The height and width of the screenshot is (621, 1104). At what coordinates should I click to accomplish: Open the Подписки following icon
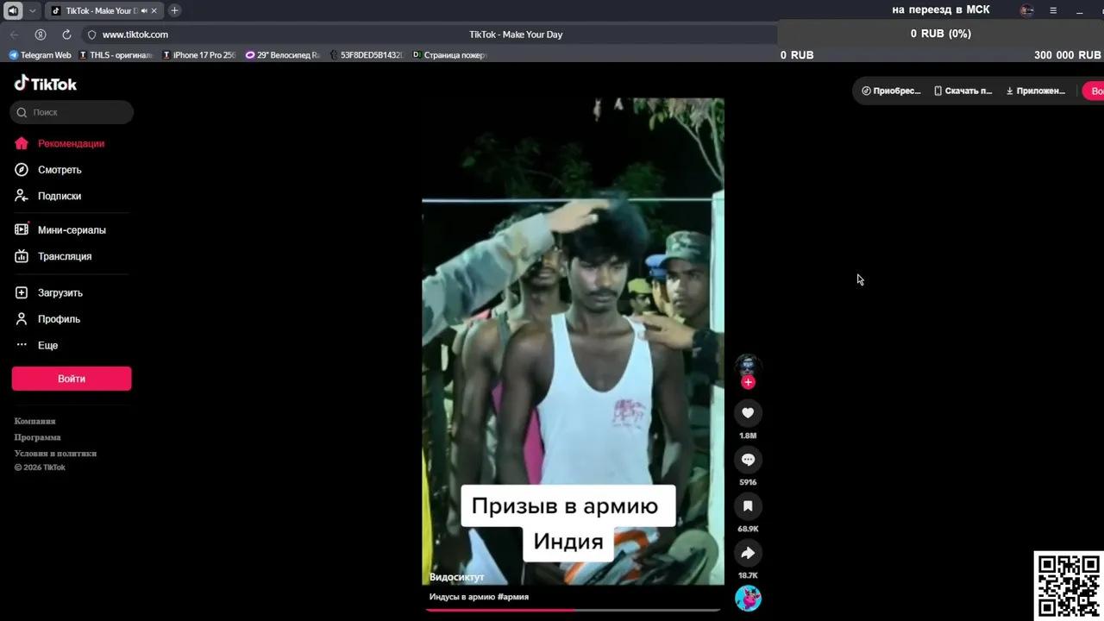click(x=22, y=196)
